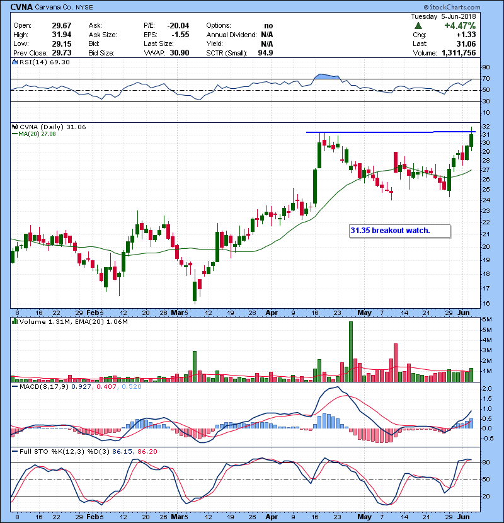Click the Low value 29.15
This screenshot has height=523, width=504.
pos(62,43)
